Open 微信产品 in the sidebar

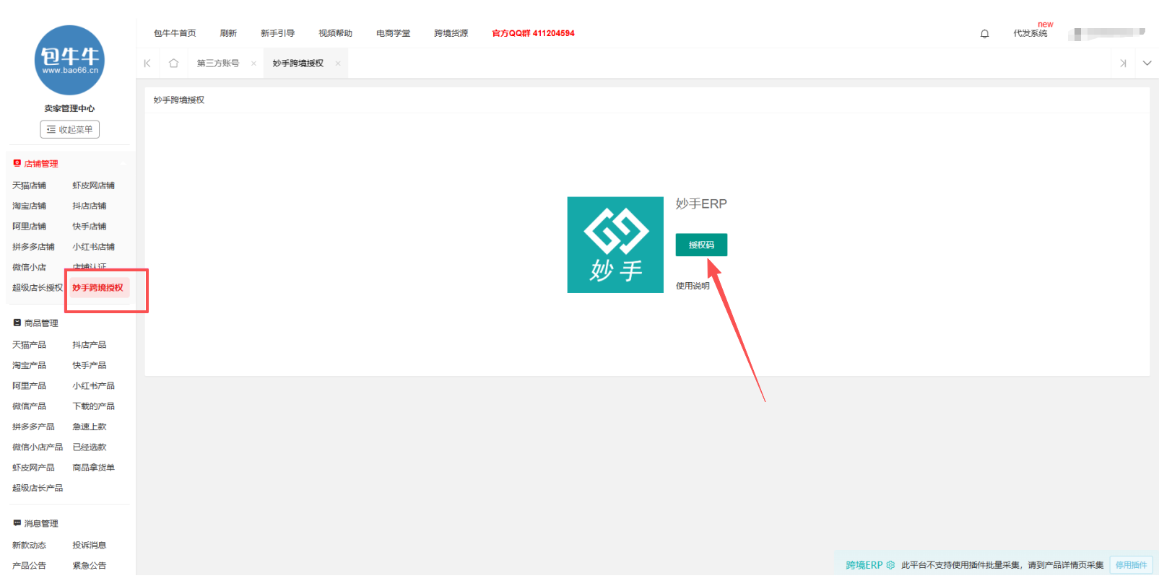[x=29, y=406]
